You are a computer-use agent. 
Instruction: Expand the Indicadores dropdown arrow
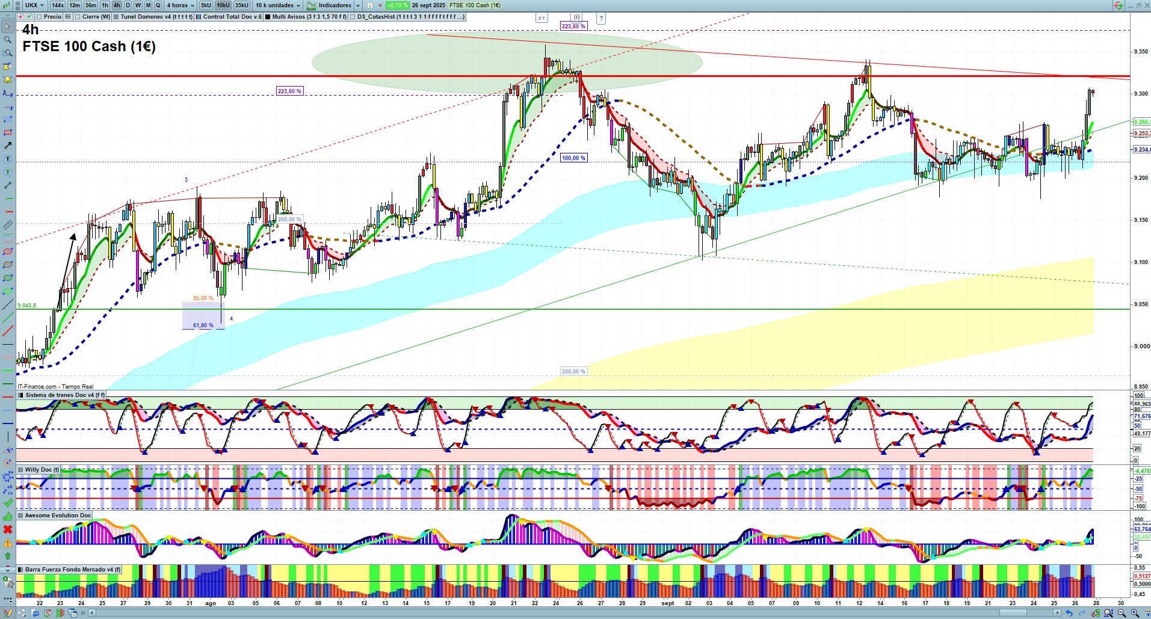358,5
